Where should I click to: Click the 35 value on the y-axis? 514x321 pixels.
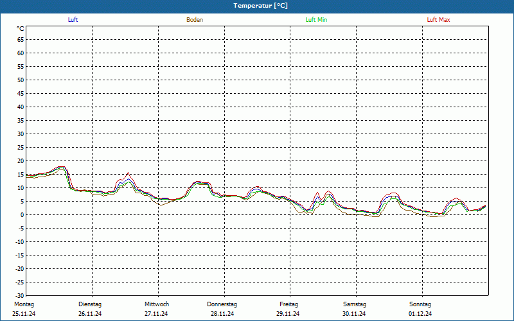click(x=21, y=121)
